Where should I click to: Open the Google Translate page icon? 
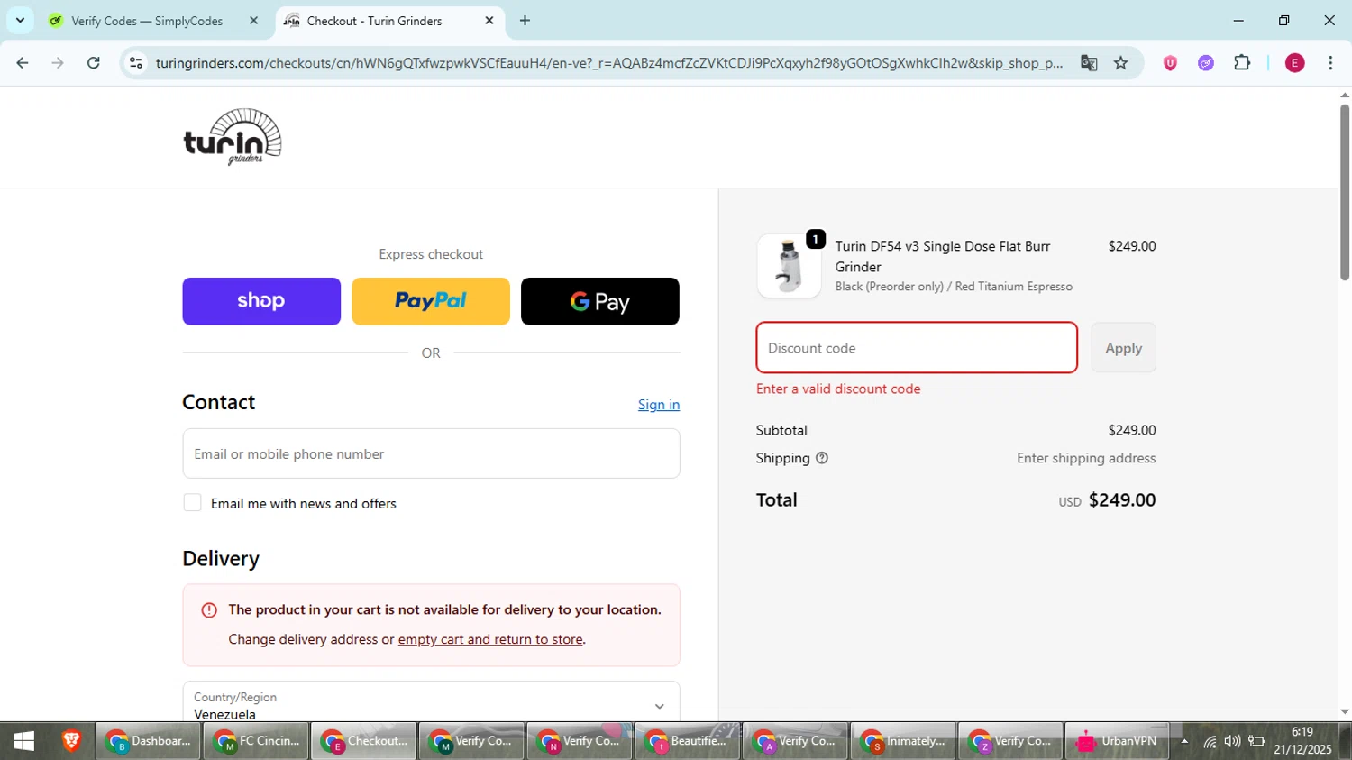(1089, 63)
